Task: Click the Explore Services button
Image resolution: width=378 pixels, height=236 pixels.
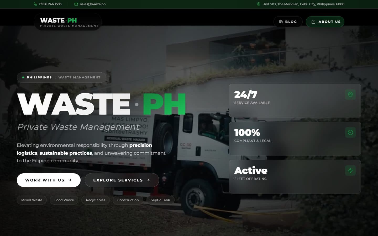Action: pos(122,180)
